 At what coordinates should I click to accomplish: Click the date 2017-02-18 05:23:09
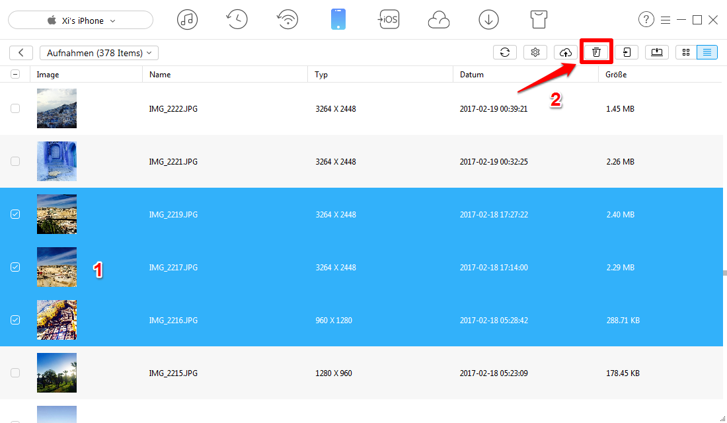(494, 373)
